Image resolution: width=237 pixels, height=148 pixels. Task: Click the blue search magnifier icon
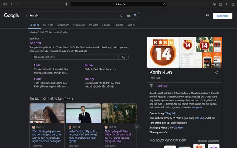135,16
